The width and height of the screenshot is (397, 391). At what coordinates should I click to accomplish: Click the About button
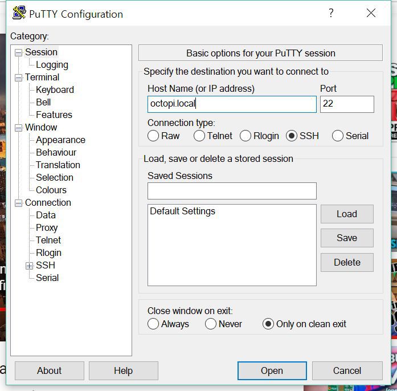(50, 370)
